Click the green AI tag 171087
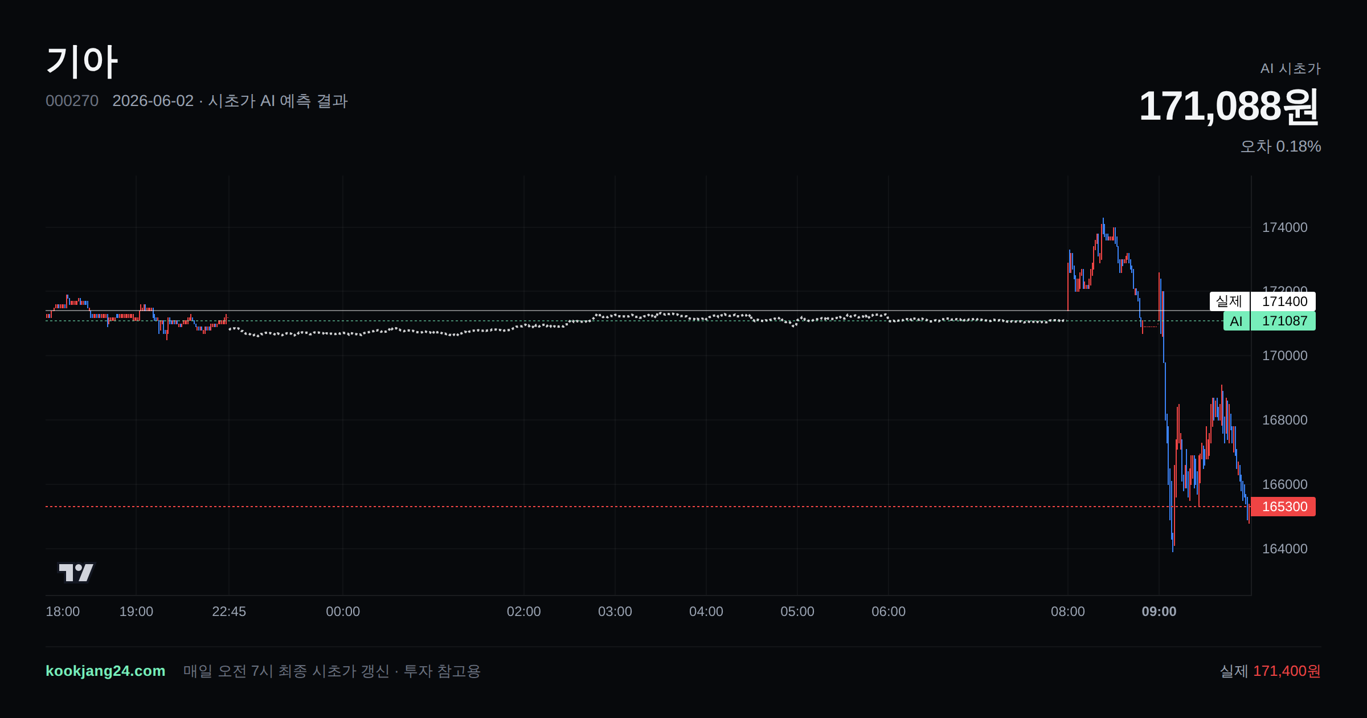The image size is (1367, 718). [1270, 321]
